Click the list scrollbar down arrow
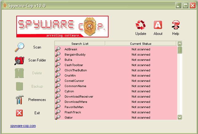198x134 pixels. [180, 117]
